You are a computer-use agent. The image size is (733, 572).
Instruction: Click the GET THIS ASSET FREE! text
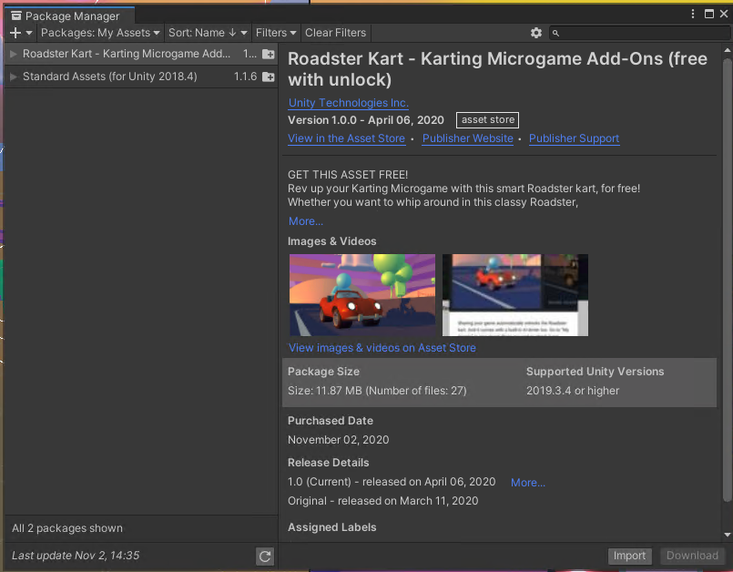(x=348, y=175)
